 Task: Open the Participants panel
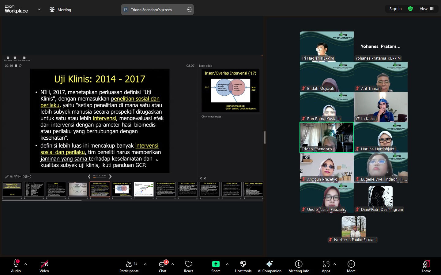(129, 266)
